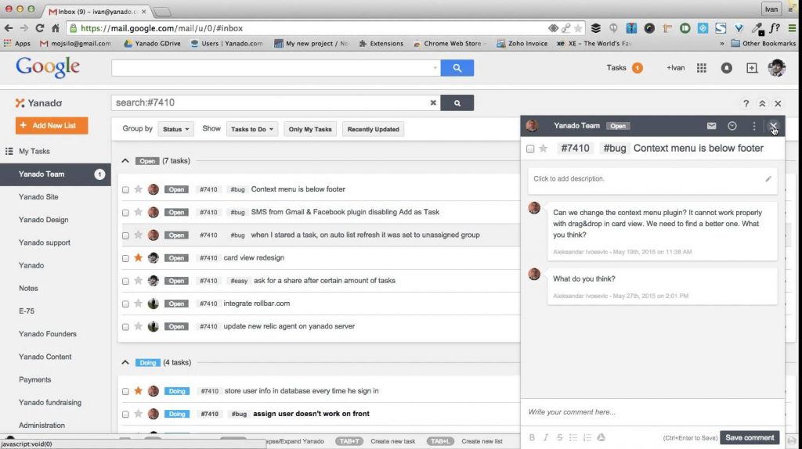Star the task in the detail panel
Image resolution: width=802 pixels, height=449 pixels.
click(544, 148)
